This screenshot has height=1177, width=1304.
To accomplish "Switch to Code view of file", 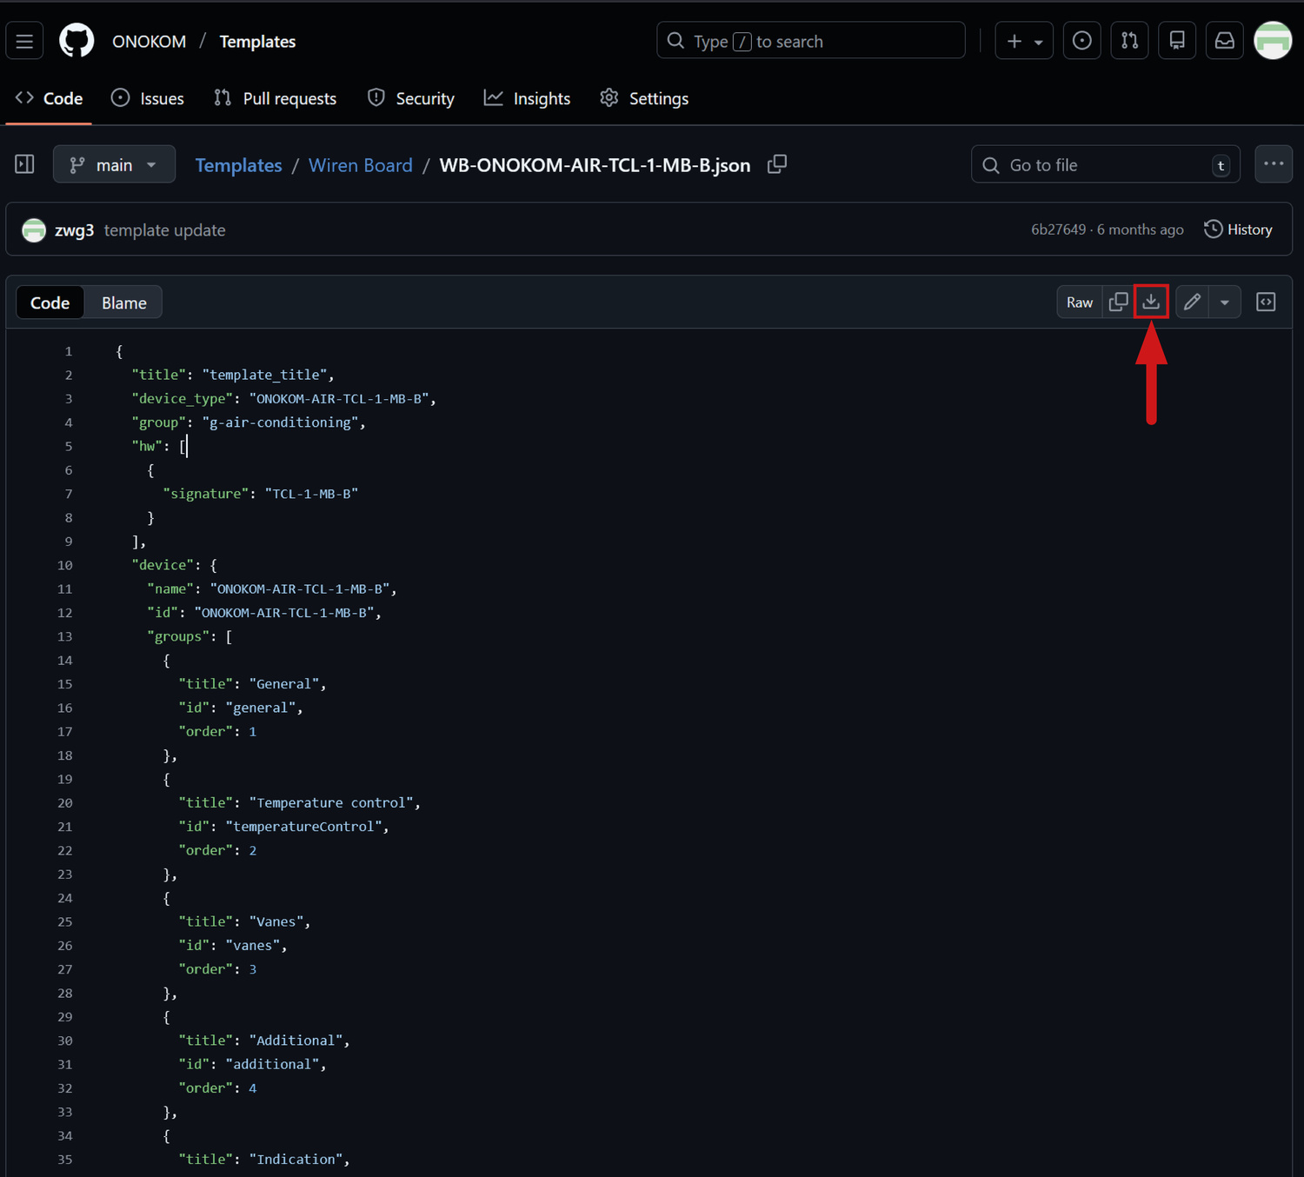I will tap(50, 303).
